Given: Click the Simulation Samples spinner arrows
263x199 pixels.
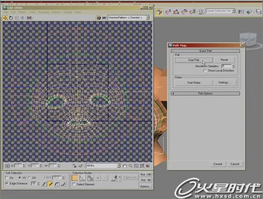Looking at the screenshot, I should coord(233,66).
